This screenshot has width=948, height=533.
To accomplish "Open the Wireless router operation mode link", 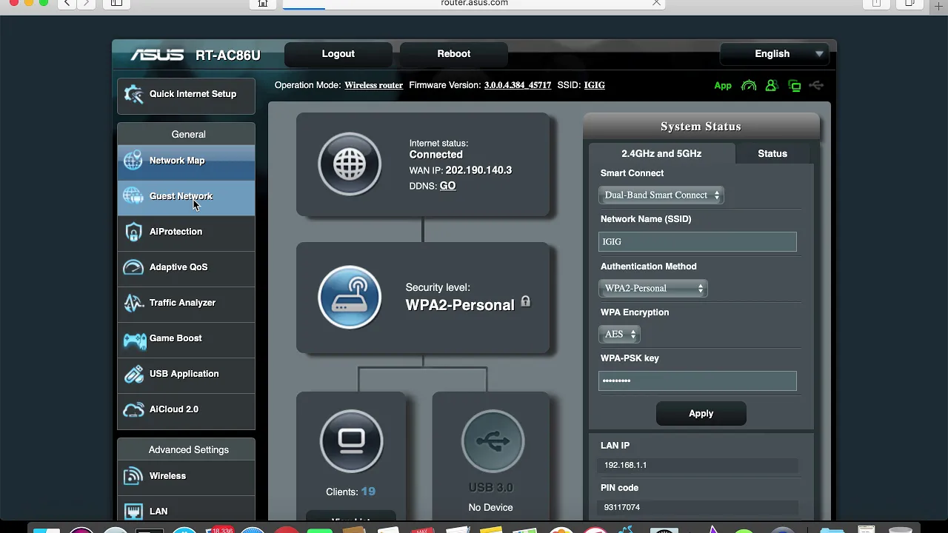I will pos(373,85).
